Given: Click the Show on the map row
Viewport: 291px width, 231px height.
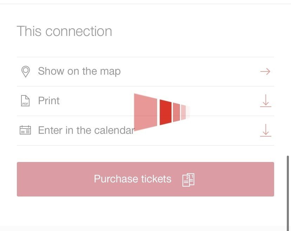Looking at the screenshot, I should tap(145, 71).
